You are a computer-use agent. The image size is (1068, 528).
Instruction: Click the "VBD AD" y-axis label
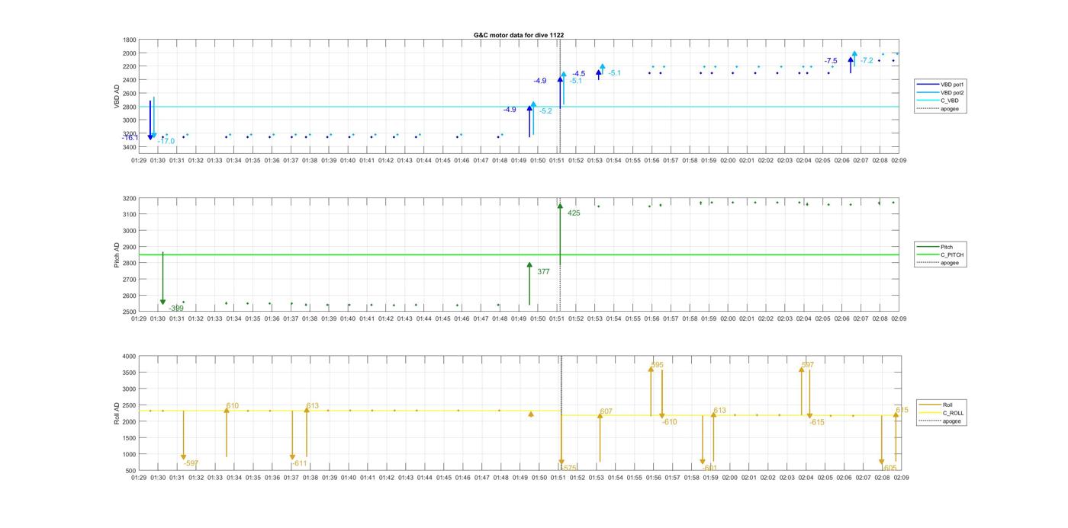point(117,96)
